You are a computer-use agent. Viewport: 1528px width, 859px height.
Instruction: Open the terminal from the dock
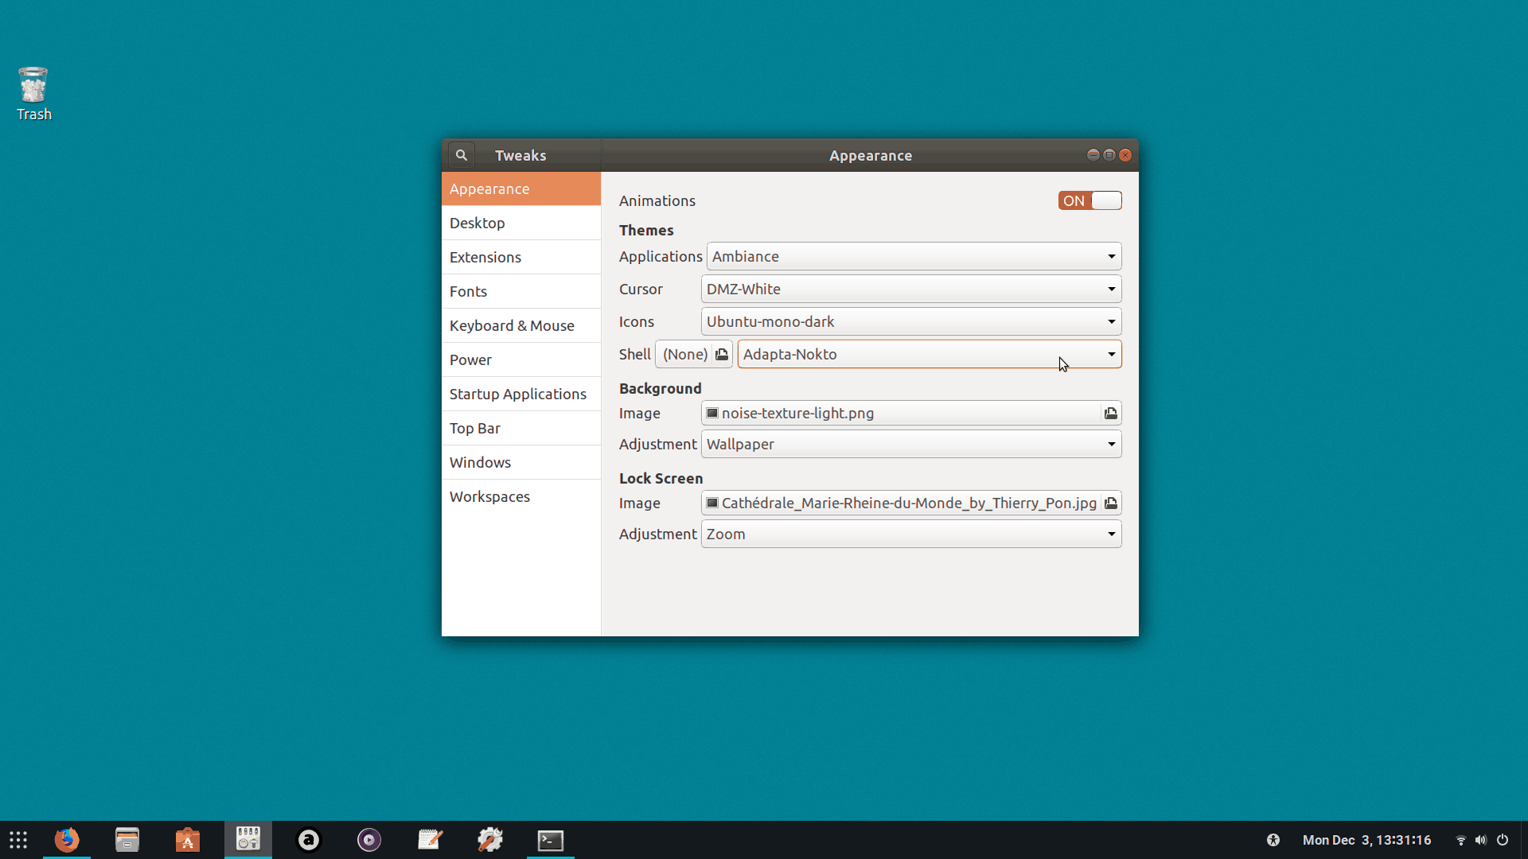pos(550,839)
